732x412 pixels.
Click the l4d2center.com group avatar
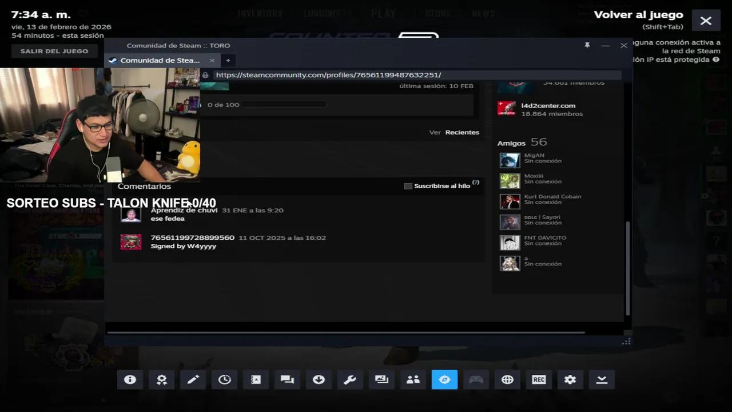507,109
